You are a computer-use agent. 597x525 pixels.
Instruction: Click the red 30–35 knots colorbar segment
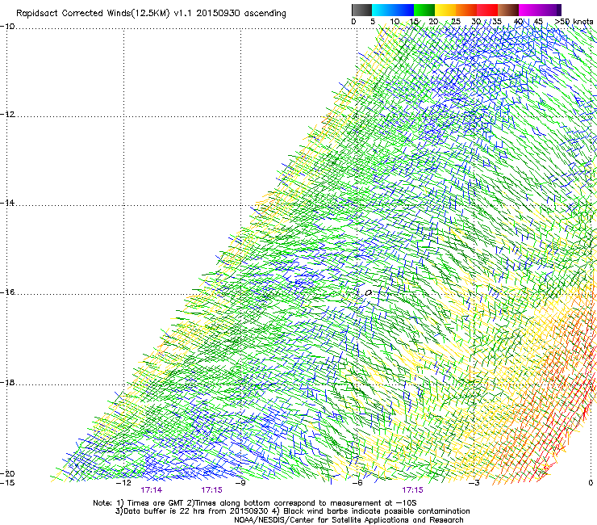pyautogui.click(x=487, y=10)
